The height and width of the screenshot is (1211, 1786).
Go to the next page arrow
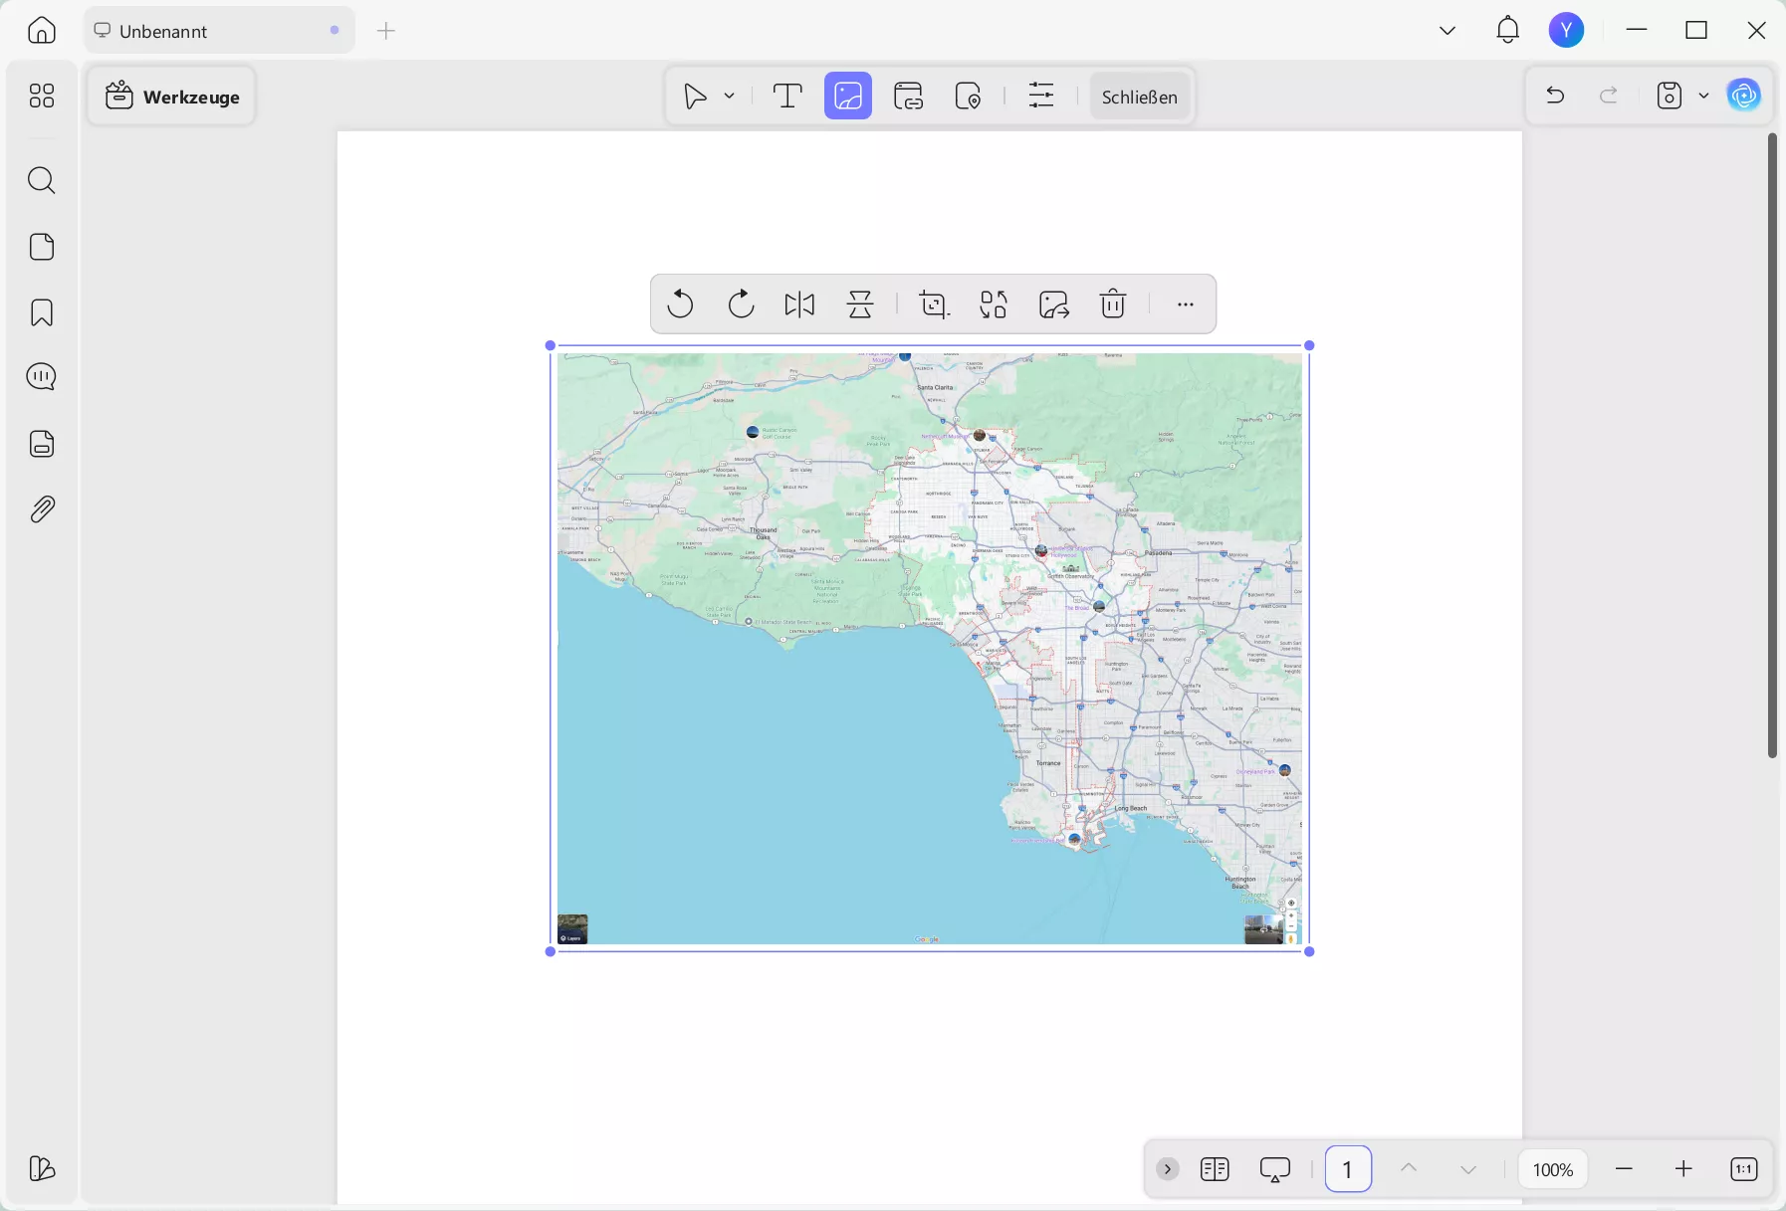1468,1169
